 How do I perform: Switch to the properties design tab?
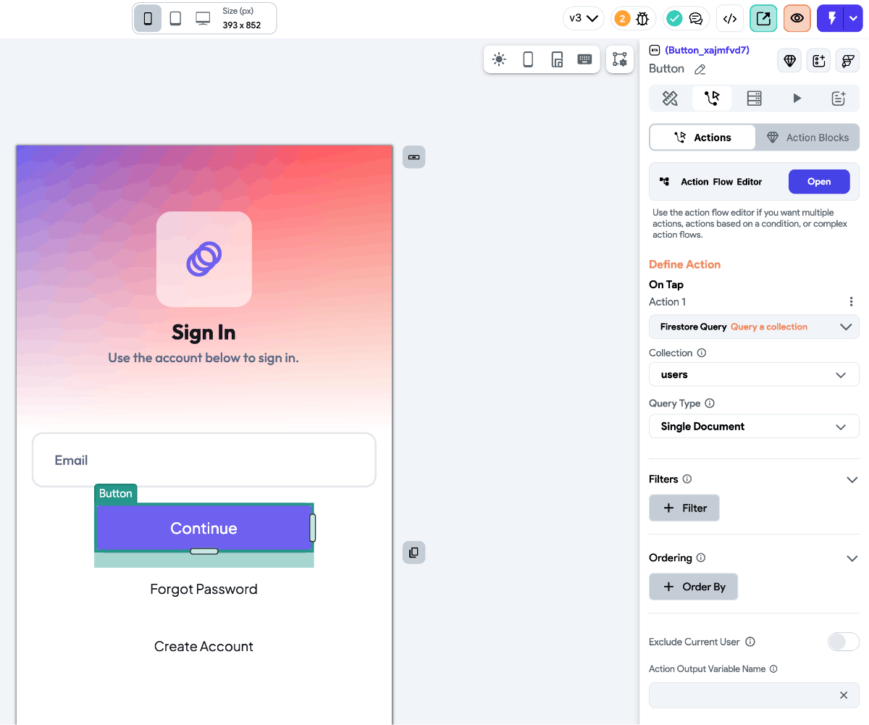(671, 99)
